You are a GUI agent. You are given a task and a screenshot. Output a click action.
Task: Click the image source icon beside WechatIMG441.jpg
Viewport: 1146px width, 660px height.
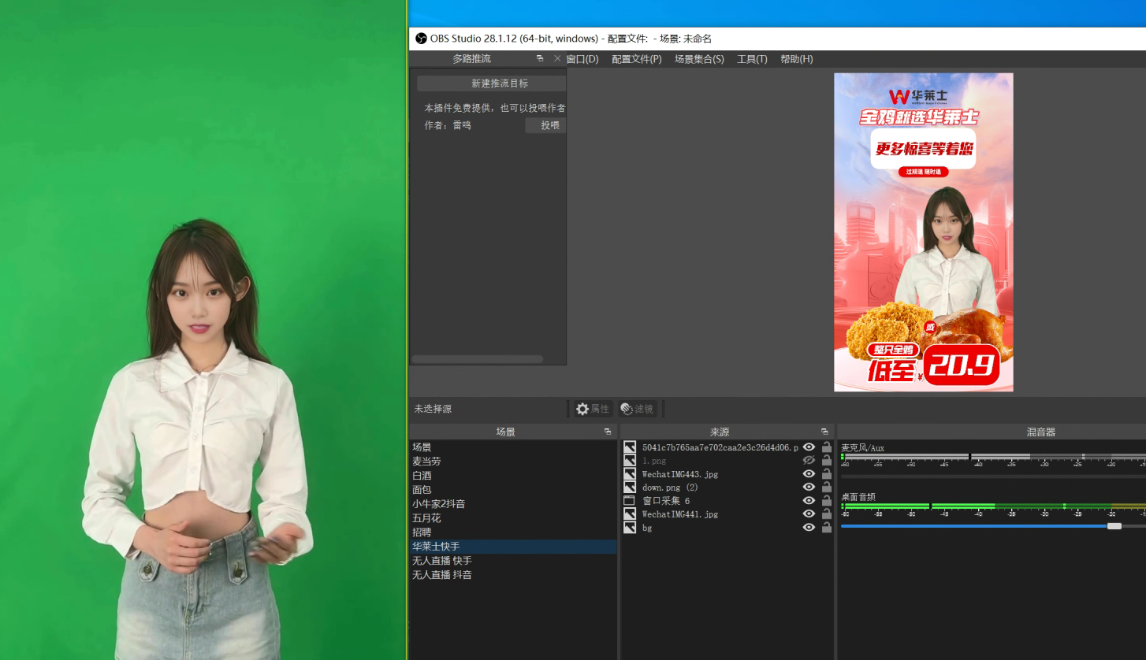630,514
